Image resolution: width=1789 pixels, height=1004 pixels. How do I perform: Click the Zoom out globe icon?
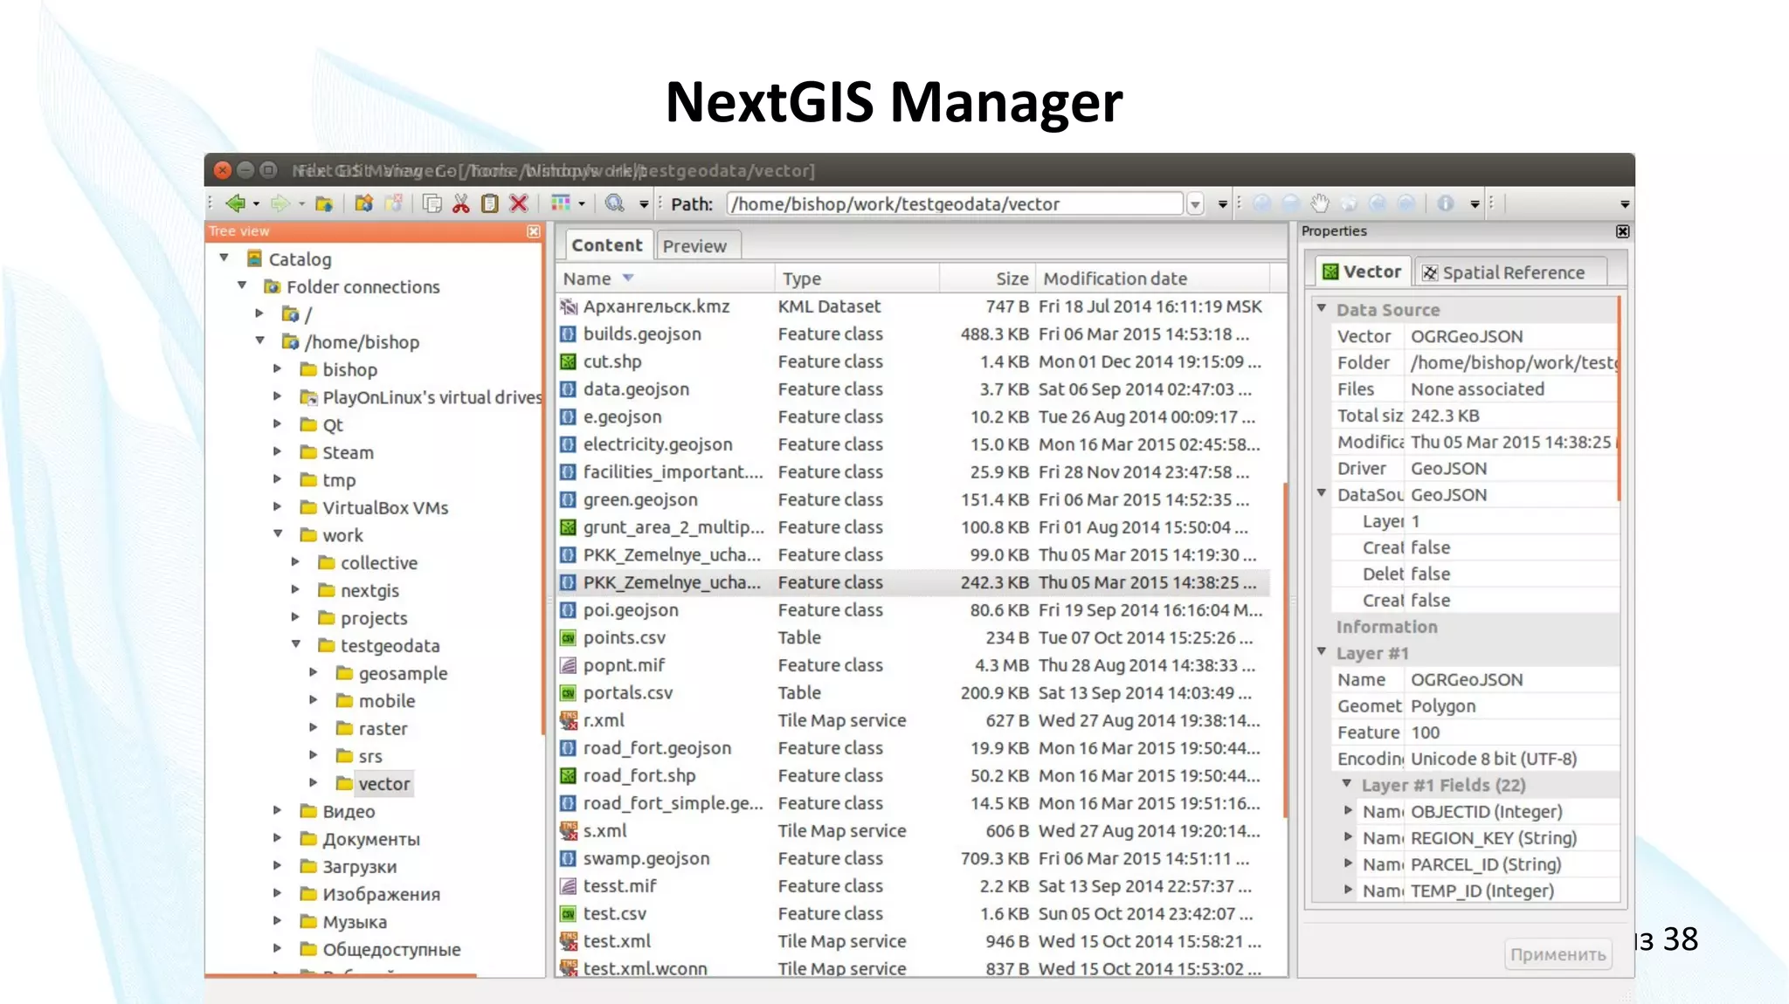[x=1291, y=203]
